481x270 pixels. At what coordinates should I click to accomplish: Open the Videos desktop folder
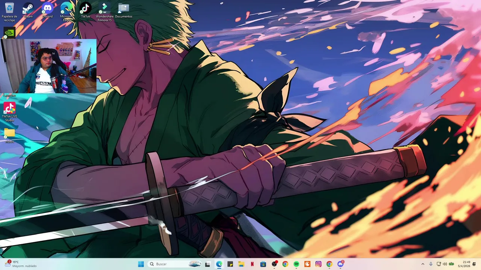pos(9,136)
